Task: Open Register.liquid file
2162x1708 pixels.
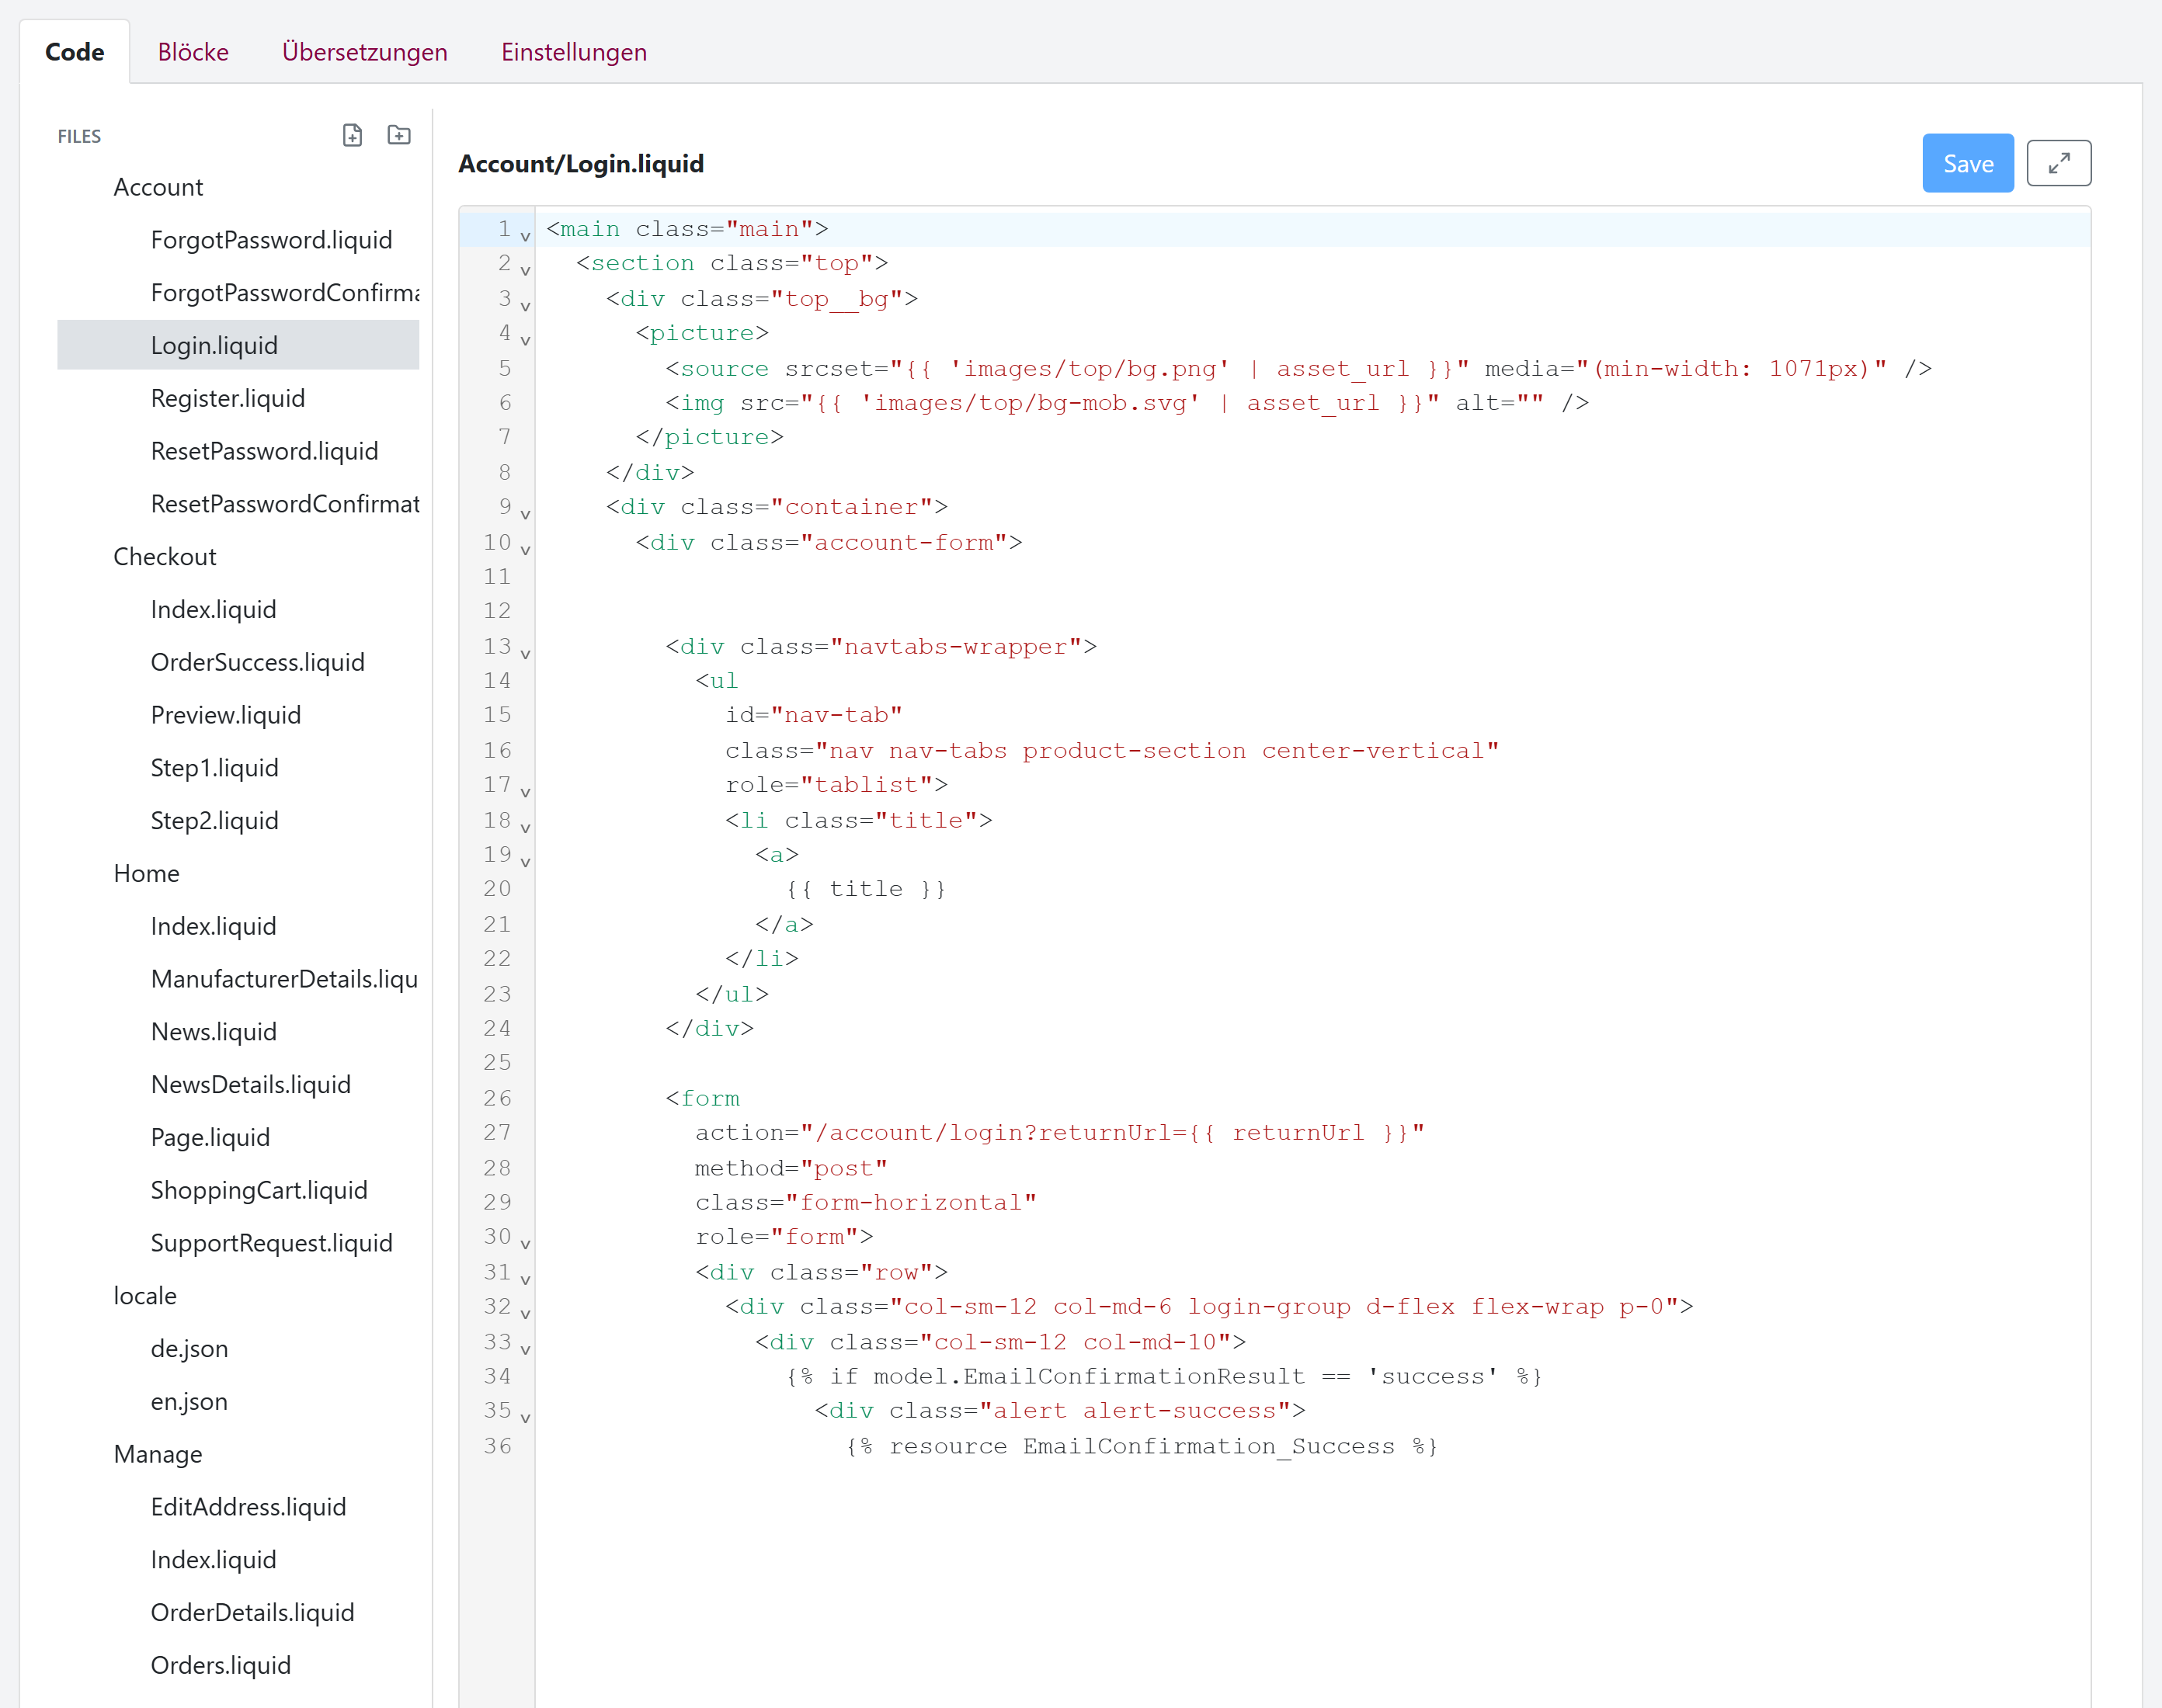Action: tap(227, 398)
